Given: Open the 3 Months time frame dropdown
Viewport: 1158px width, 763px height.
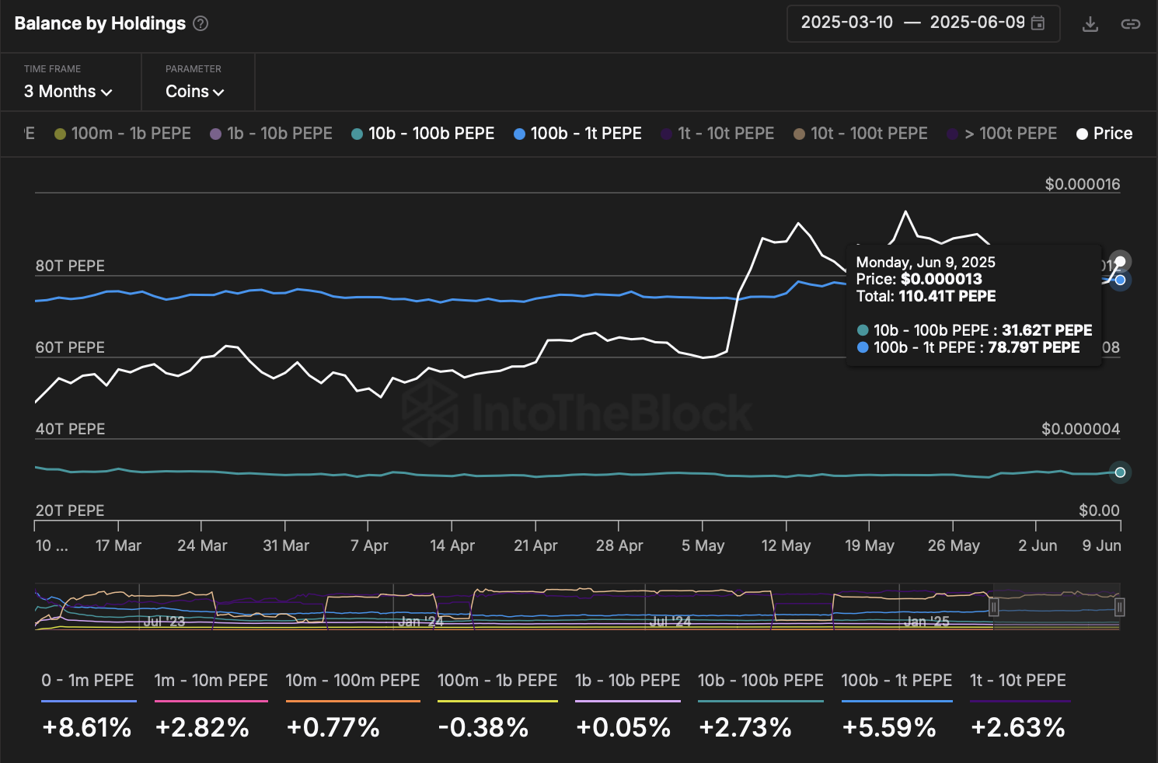Looking at the screenshot, I should click(68, 92).
